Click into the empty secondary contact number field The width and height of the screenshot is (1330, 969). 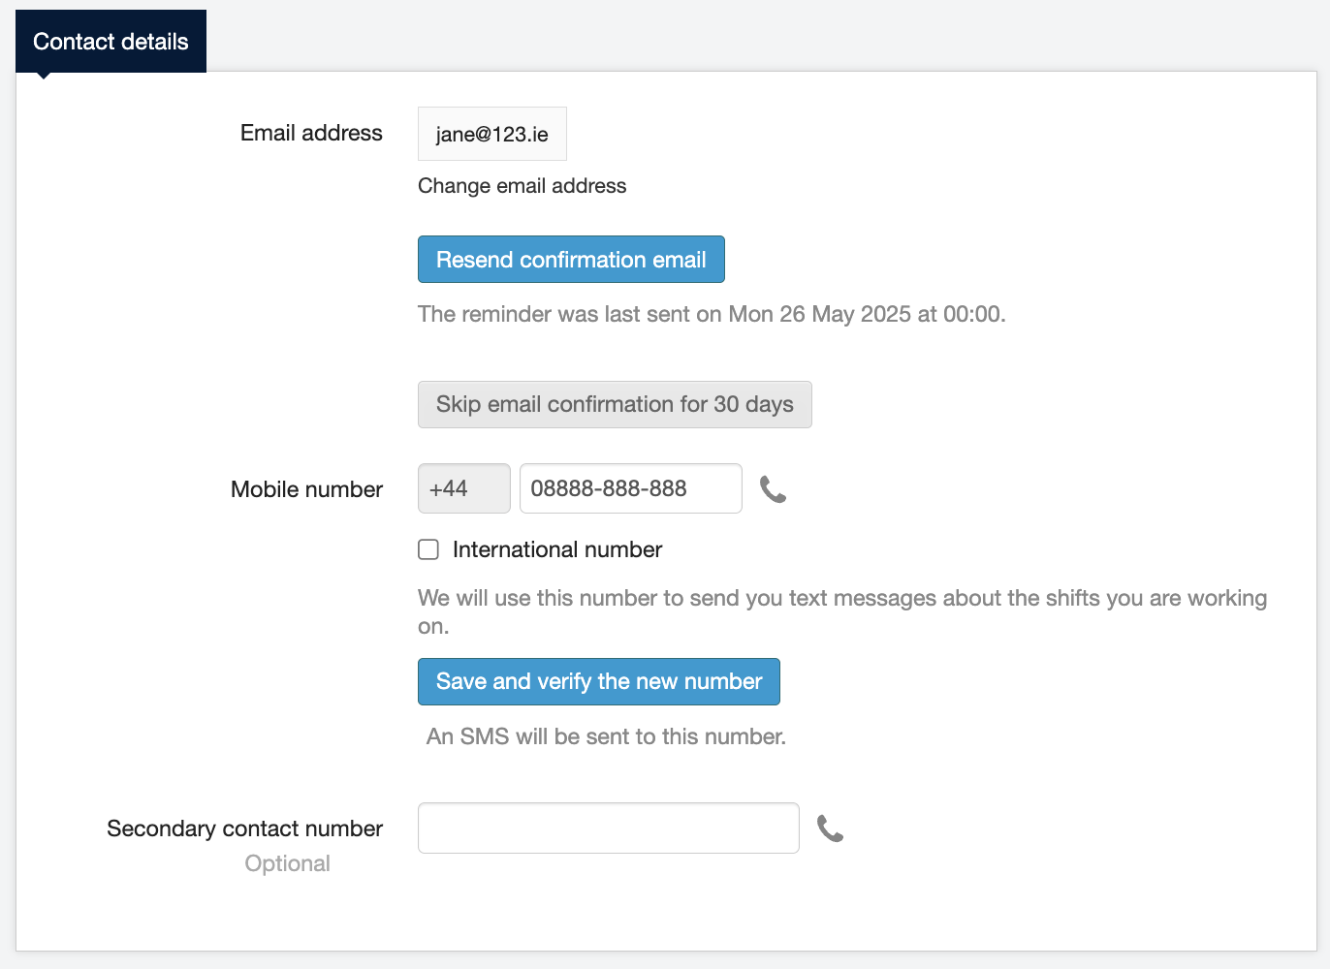pyautogui.click(x=608, y=828)
